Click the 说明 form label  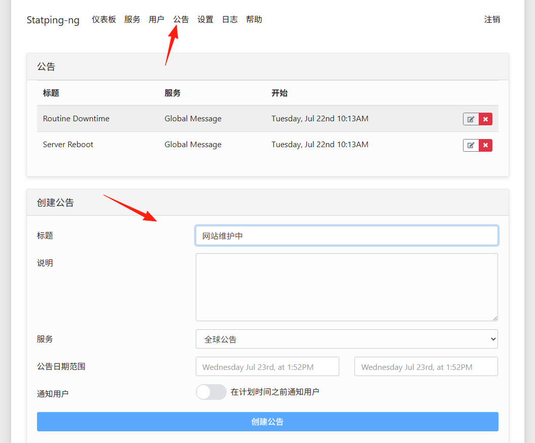tap(45, 263)
